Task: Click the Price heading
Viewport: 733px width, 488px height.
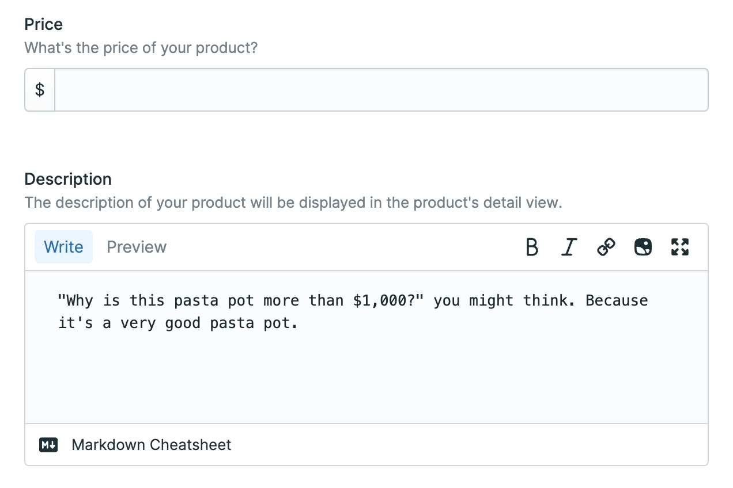Action: [43, 24]
